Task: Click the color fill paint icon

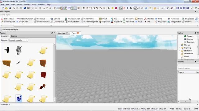Action: point(162,8)
